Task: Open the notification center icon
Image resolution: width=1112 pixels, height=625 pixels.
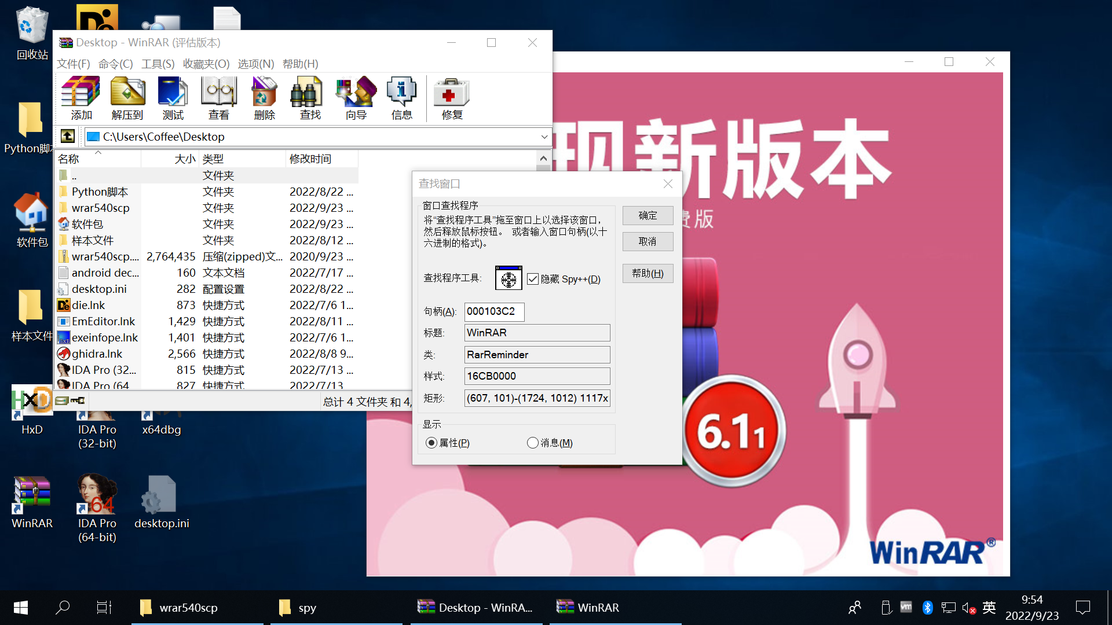Action: [x=1082, y=608]
